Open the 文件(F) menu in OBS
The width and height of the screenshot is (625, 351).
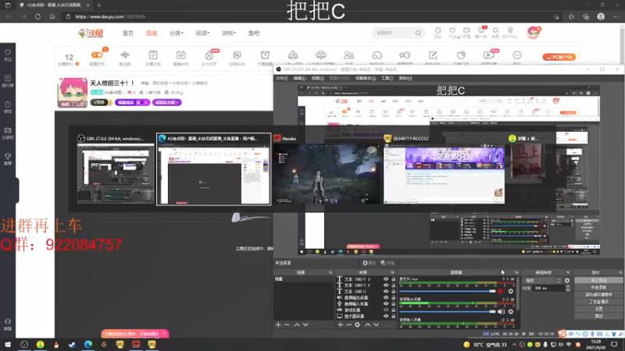coord(282,79)
